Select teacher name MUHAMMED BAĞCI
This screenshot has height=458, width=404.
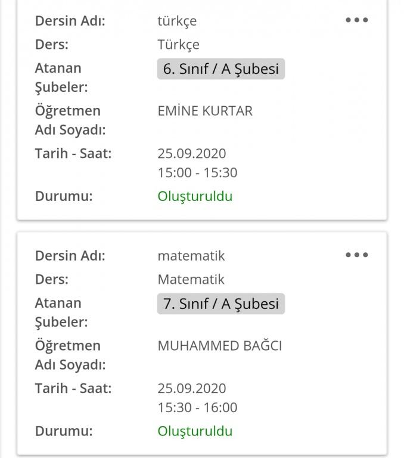[x=219, y=346]
